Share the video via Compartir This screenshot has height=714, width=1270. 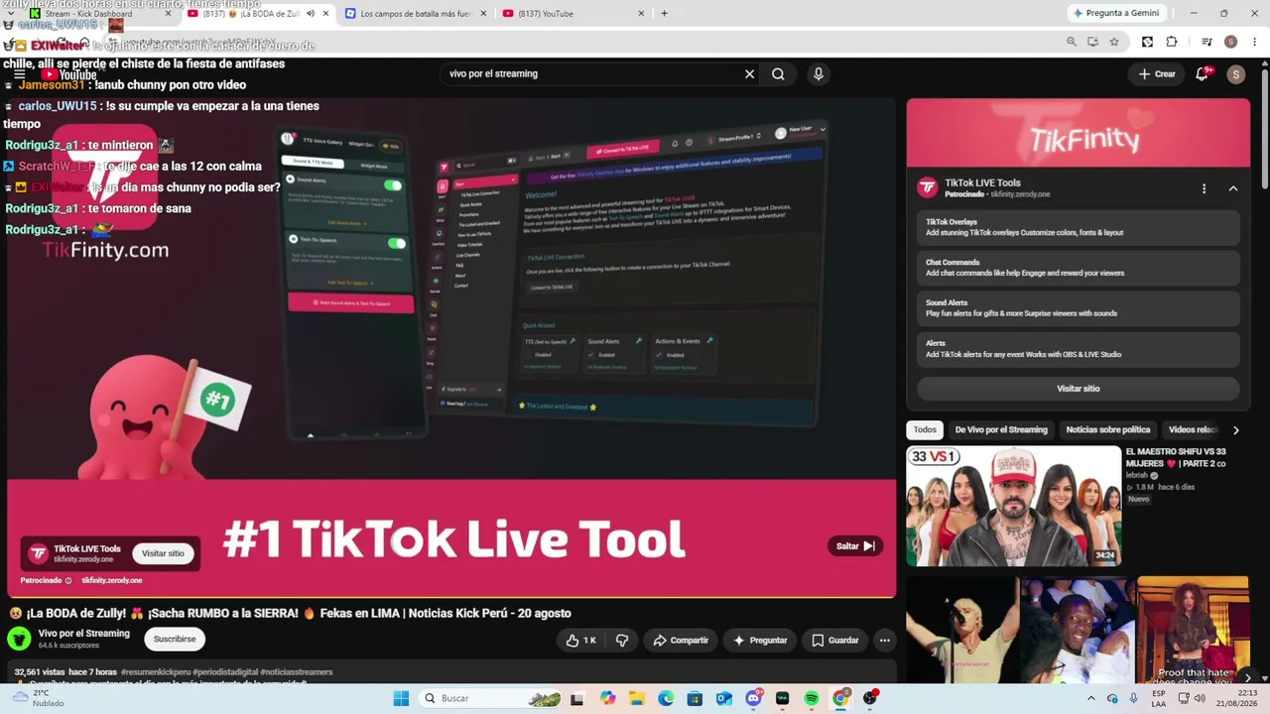click(681, 641)
